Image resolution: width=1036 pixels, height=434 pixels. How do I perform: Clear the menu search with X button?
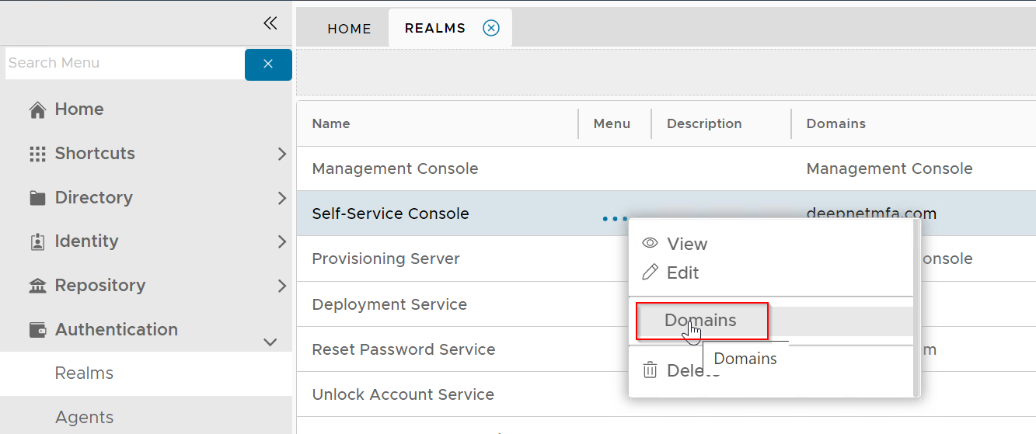[x=268, y=64]
